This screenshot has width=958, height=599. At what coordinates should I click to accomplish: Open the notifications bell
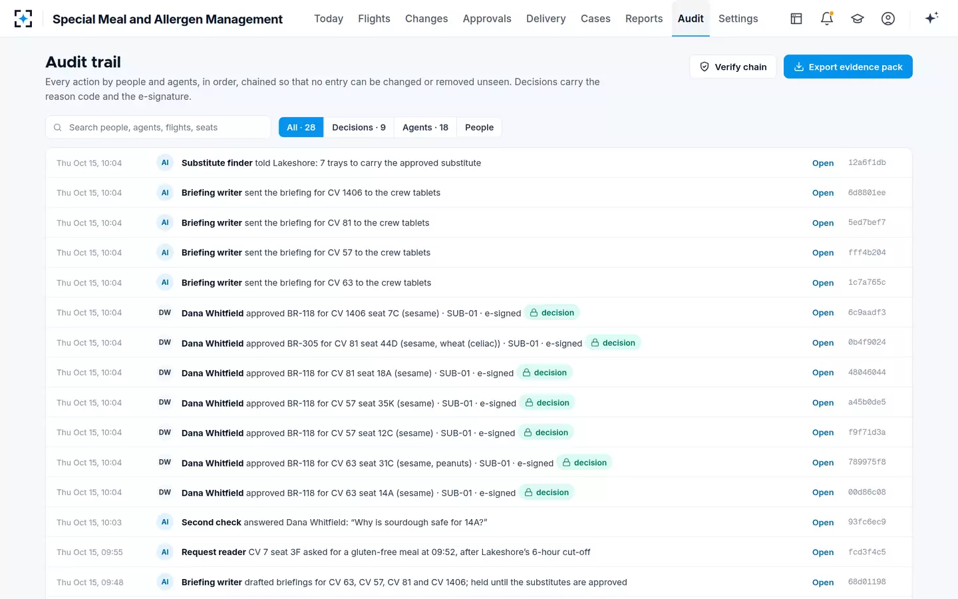(x=827, y=19)
